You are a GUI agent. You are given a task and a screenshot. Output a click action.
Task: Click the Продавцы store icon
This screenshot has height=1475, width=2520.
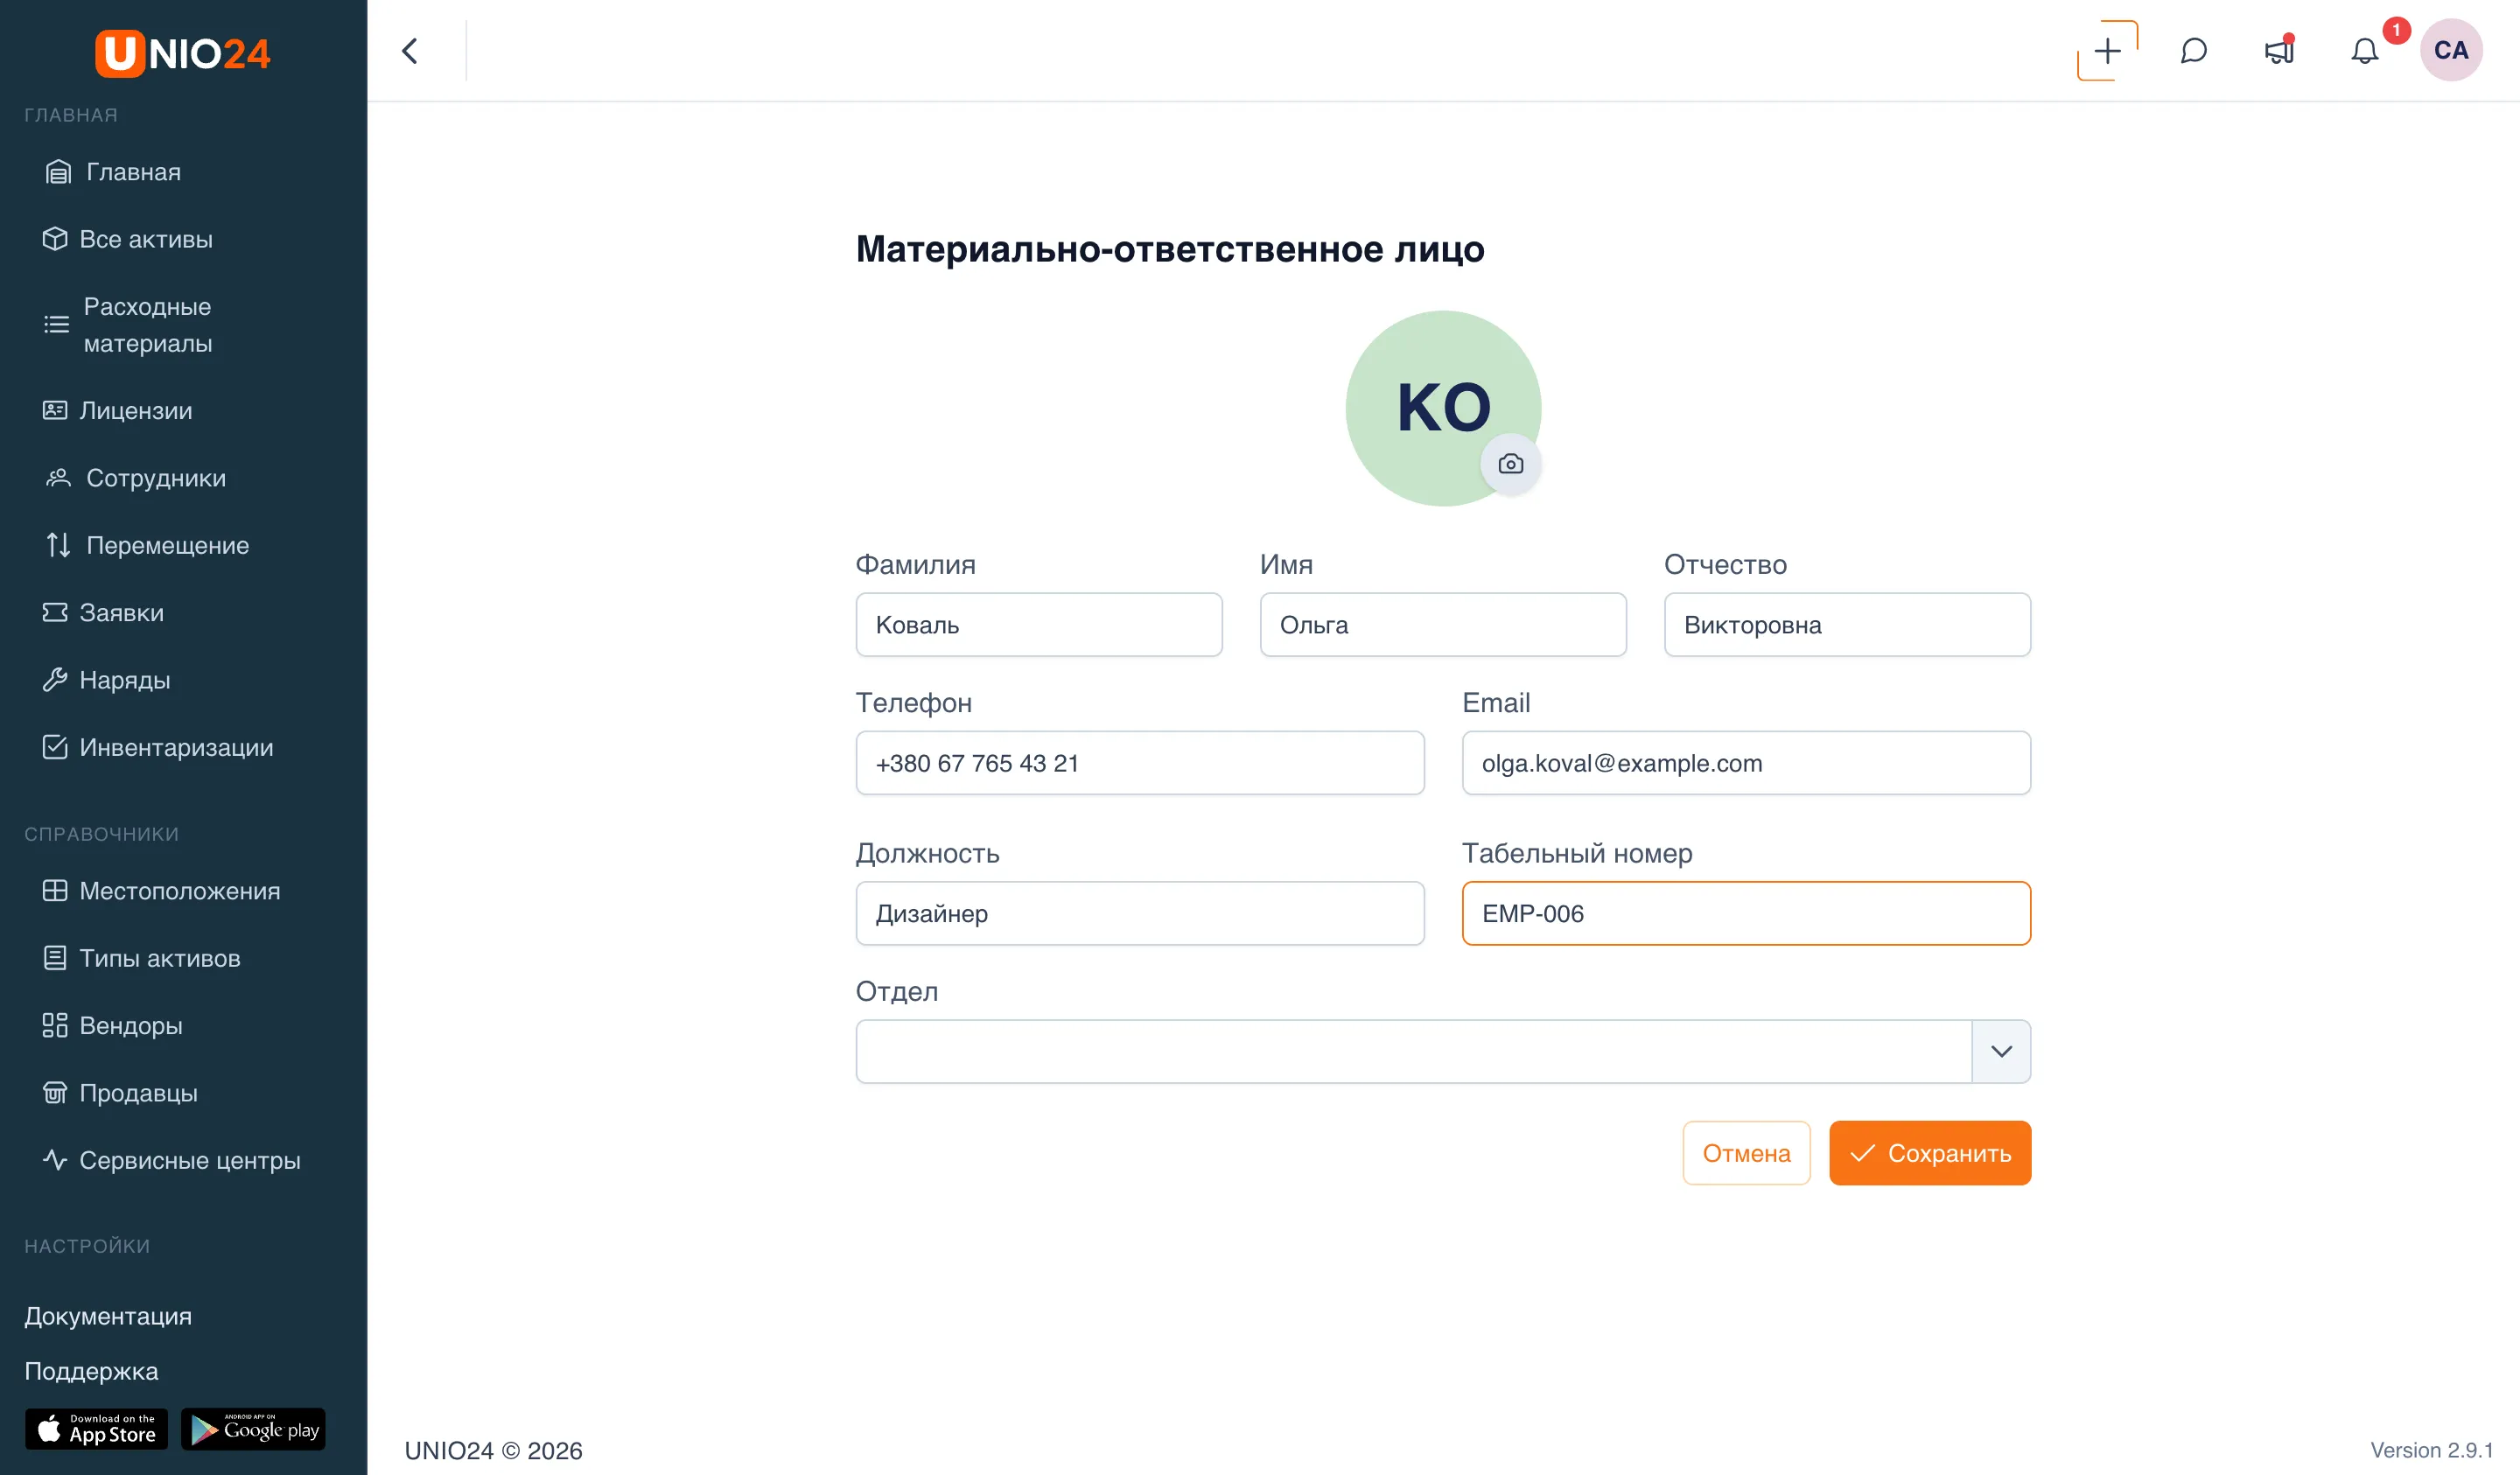point(55,1092)
